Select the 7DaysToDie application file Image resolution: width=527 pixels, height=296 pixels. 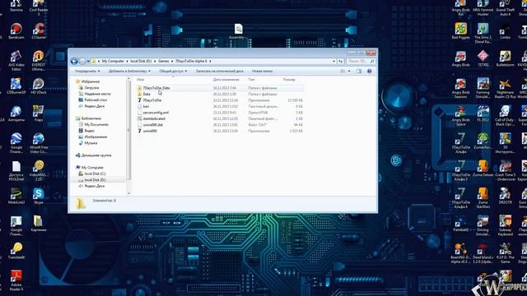[x=220, y=100]
